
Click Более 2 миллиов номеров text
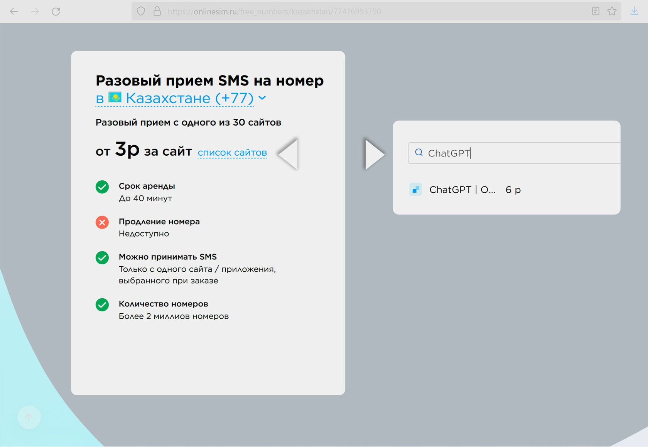pos(174,316)
